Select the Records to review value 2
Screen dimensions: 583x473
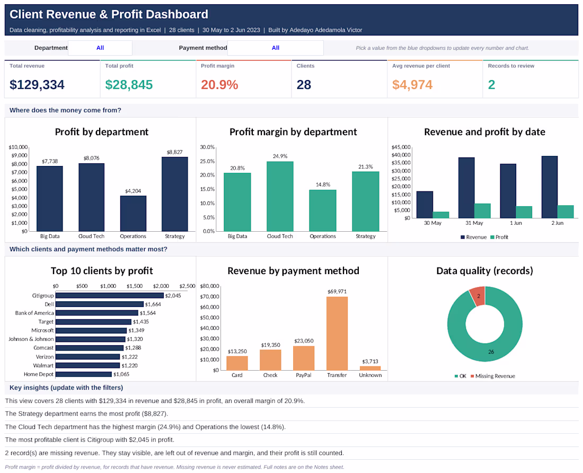tap(491, 85)
